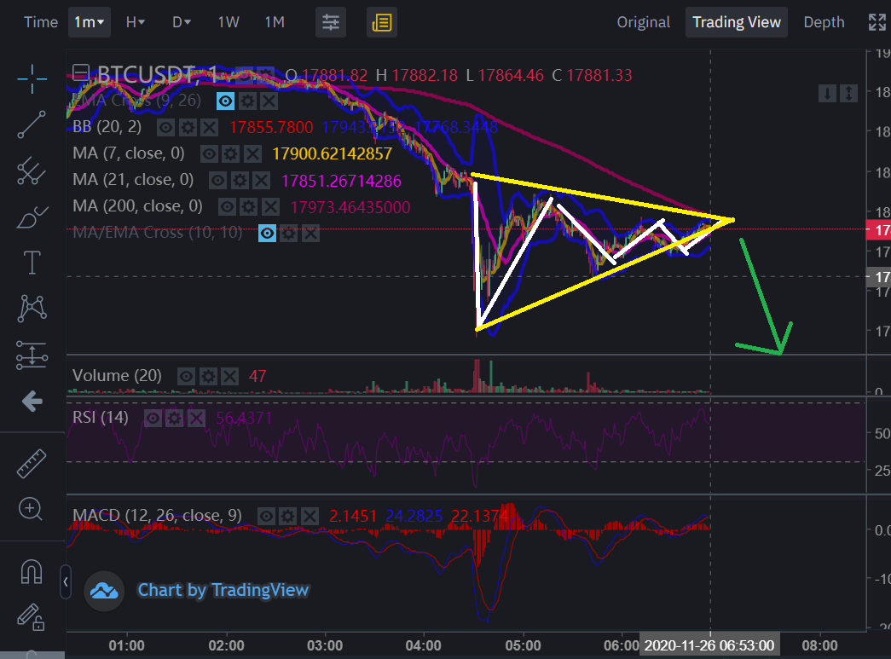Remove the MACD (12, 26, close, 9) indicator
The image size is (891, 659).
tap(310, 517)
